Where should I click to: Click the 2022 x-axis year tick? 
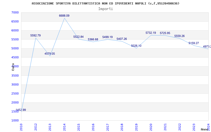tap(180, 127)
